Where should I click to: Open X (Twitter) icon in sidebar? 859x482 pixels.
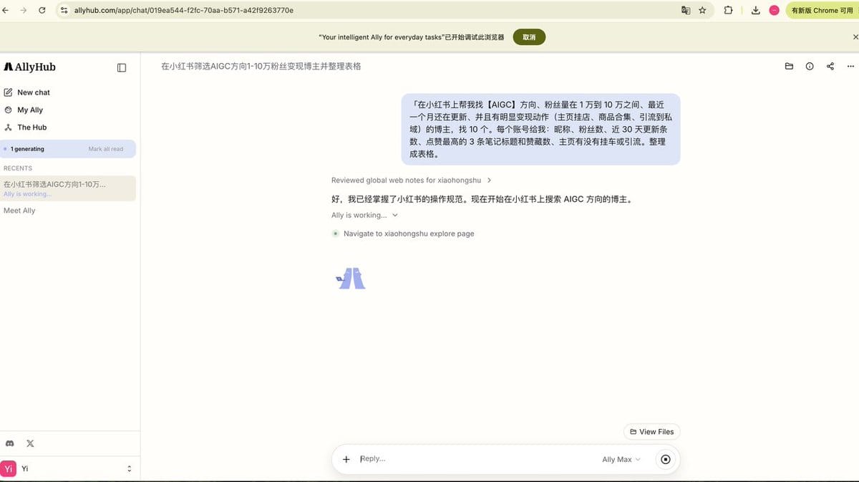tap(30, 444)
